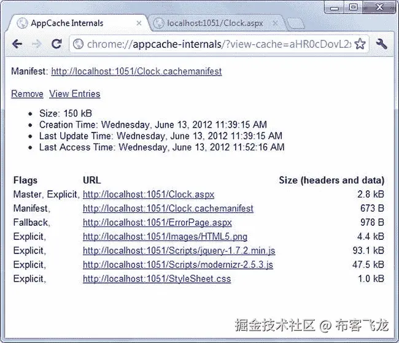
Task: Go back with the browser back arrow
Action: pos(17,44)
